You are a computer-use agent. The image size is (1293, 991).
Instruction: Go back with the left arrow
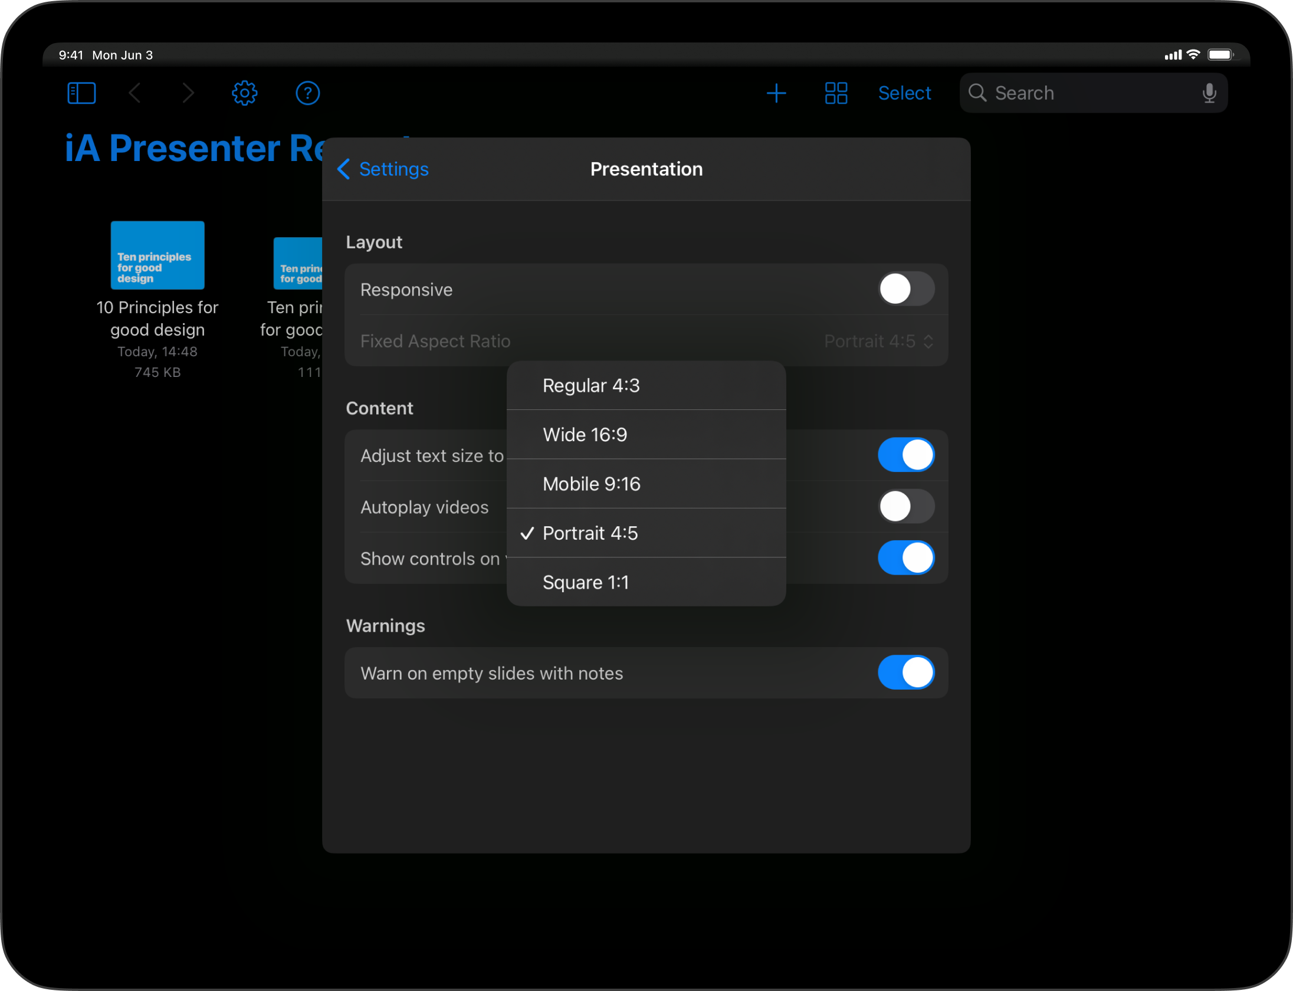(x=134, y=93)
